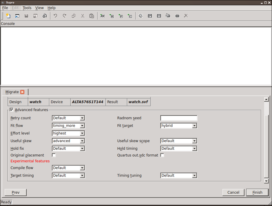Uncheck the Advanced features checkbox

click(11, 109)
